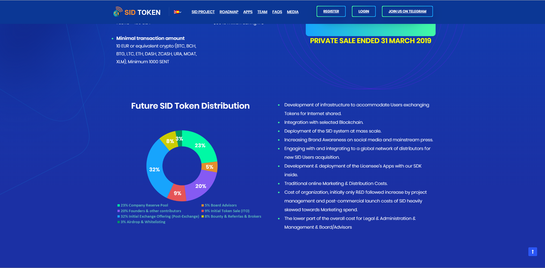Image resolution: width=545 pixels, height=268 pixels.
Task: Click 'Cost of organization, initially only R&D' bullet
Action: 355,201
